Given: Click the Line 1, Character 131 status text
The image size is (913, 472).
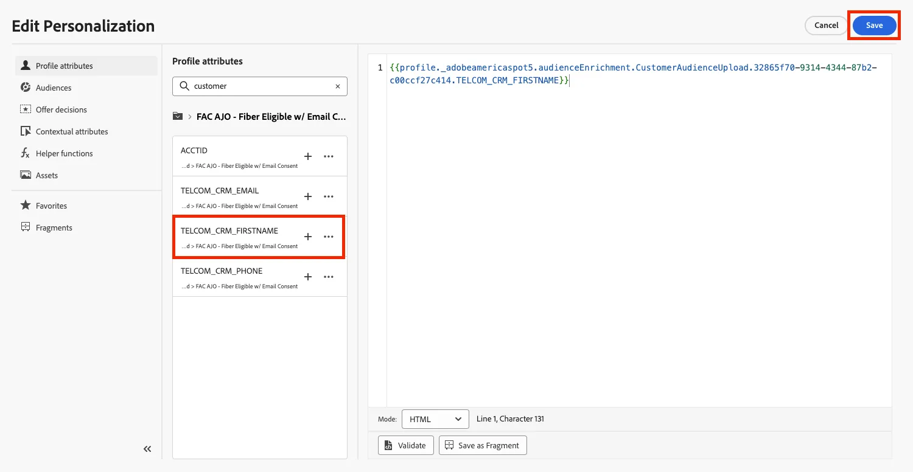Looking at the screenshot, I should coord(510,419).
